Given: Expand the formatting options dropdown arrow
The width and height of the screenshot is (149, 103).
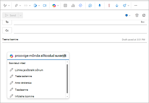Looking at the screenshot, I should coord(9,6).
